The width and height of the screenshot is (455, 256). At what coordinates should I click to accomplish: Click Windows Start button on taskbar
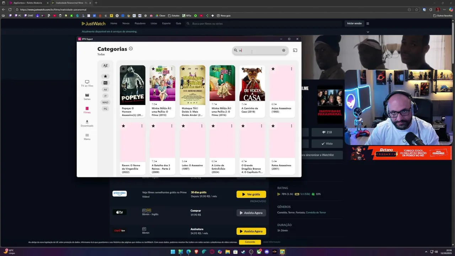(173, 252)
